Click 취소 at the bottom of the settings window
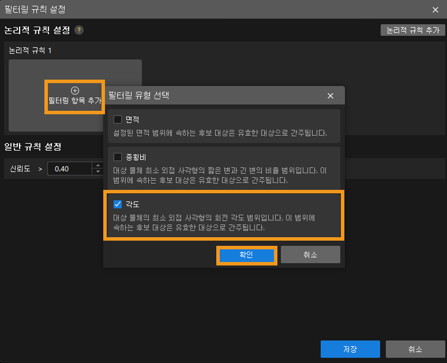Image resolution: width=447 pixels, height=363 pixels. [415, 349]
